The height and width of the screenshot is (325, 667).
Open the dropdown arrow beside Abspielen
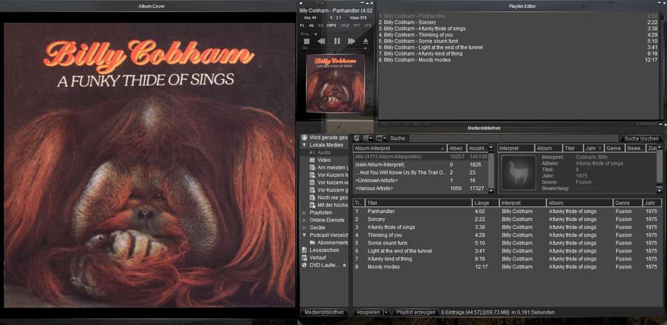point(386,312)
